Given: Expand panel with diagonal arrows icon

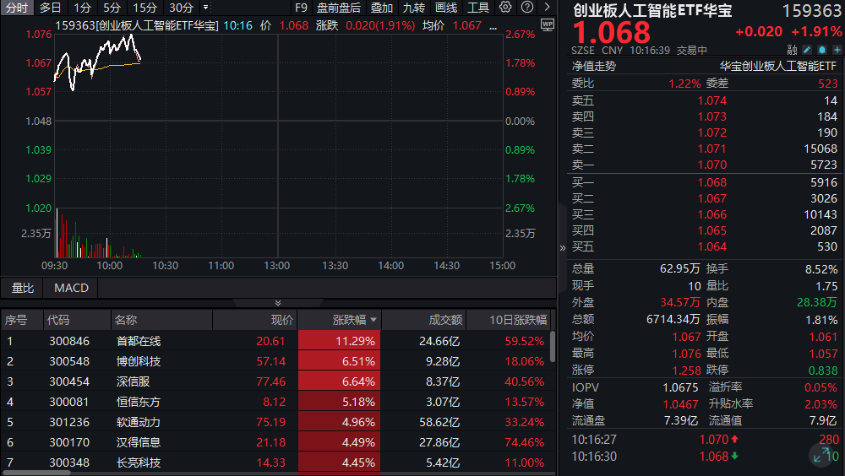Looking at the screenshot, I should 820,456.
